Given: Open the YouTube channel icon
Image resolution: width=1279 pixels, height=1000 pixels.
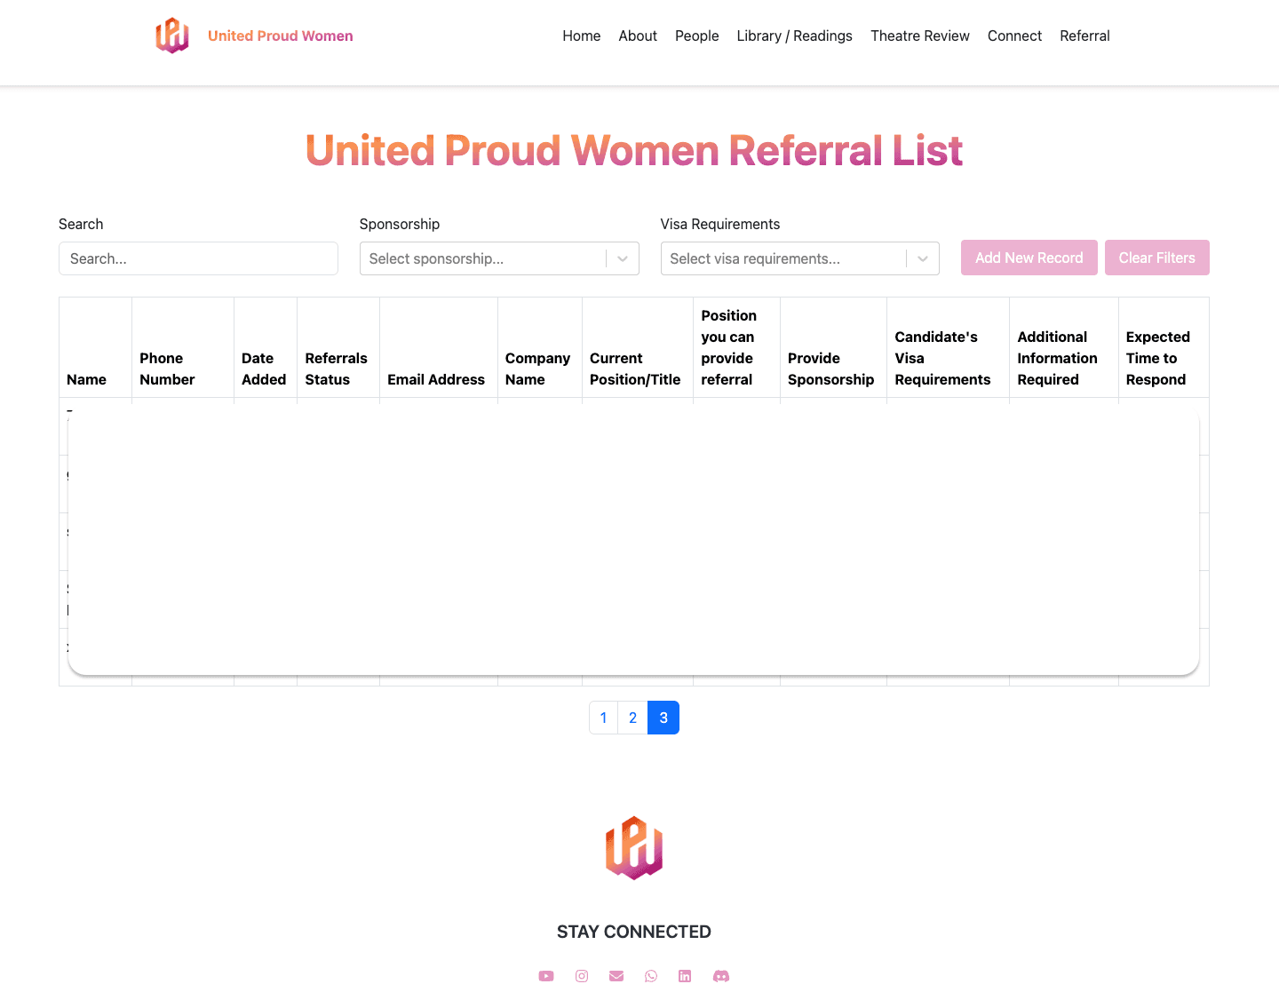Looking at the screenshot, I should pos(546,975).
